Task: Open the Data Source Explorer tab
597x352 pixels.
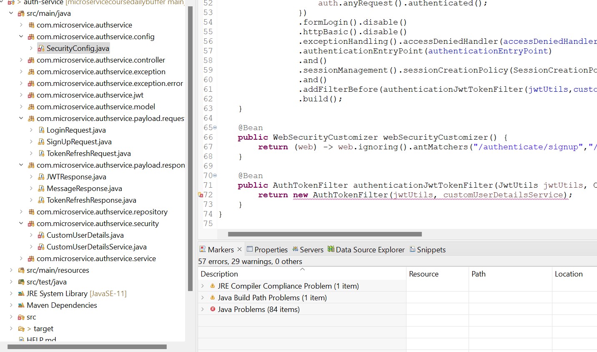Action: (x=366, y=249)
